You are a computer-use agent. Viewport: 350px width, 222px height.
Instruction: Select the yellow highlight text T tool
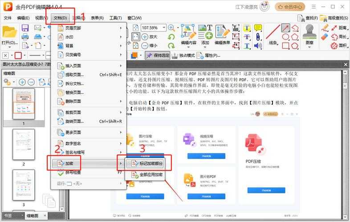tap(247, 28)
